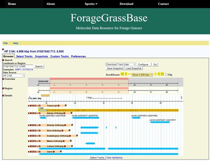This screenshot has height=161, width=210.
Task: Switch to the Preferences tab
Action: [x=78, y=56]
